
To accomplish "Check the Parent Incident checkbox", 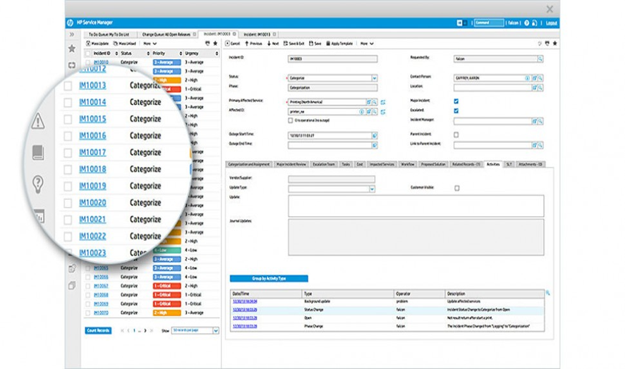I will tap(456, 135).
